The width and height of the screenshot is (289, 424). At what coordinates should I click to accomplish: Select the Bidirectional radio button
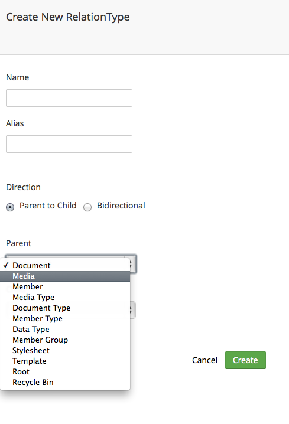pos(87,207)
